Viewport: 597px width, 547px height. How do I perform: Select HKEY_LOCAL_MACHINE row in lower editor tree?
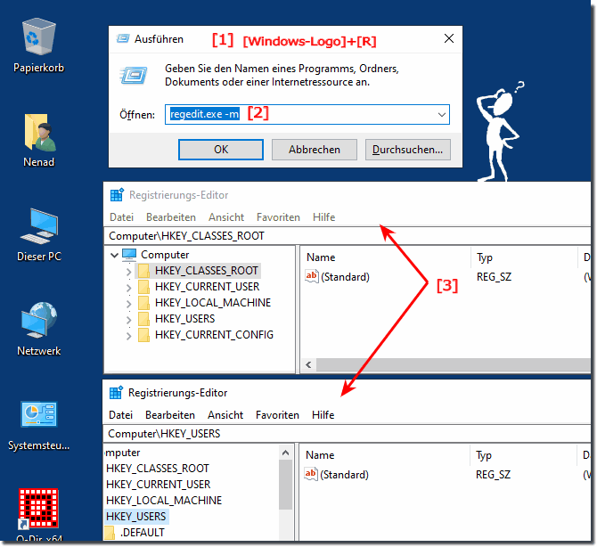pos(164,500)
